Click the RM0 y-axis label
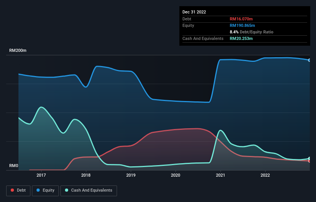This screenshot has height=202, width=316. coord(14,166)
